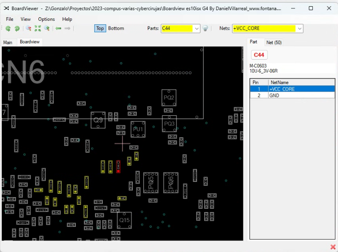
Task: Rotate the board counter-clockwise
Action: point(8,28)
